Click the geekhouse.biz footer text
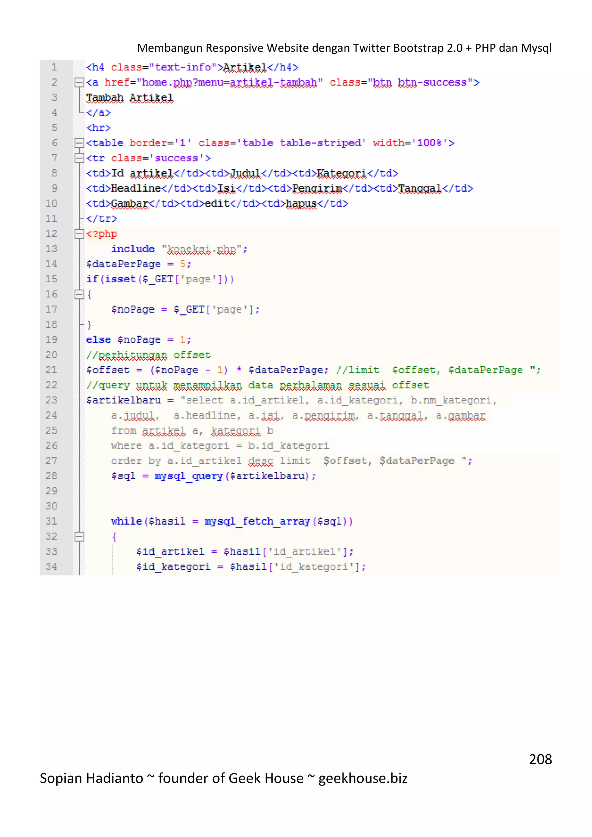Screen dimensions: 592x837 pos(363,778)
